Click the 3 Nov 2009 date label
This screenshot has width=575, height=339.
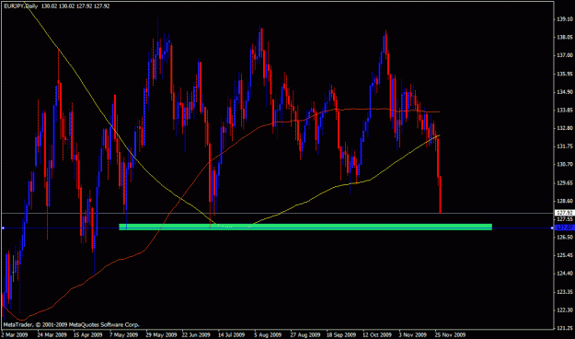tap(413, 335)
